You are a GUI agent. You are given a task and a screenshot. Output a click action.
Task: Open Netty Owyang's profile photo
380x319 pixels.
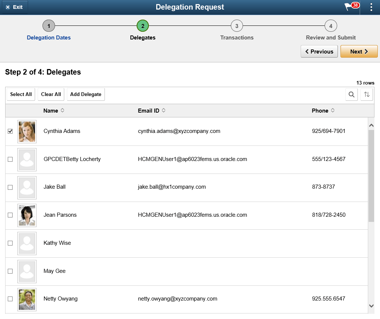(27, 299)
